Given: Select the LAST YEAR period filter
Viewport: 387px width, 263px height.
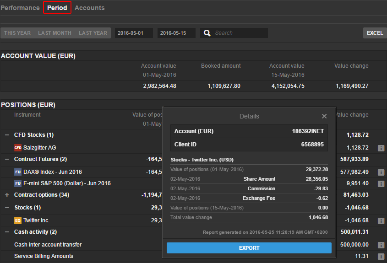Looking at the screenshot, I should [93, 33].
